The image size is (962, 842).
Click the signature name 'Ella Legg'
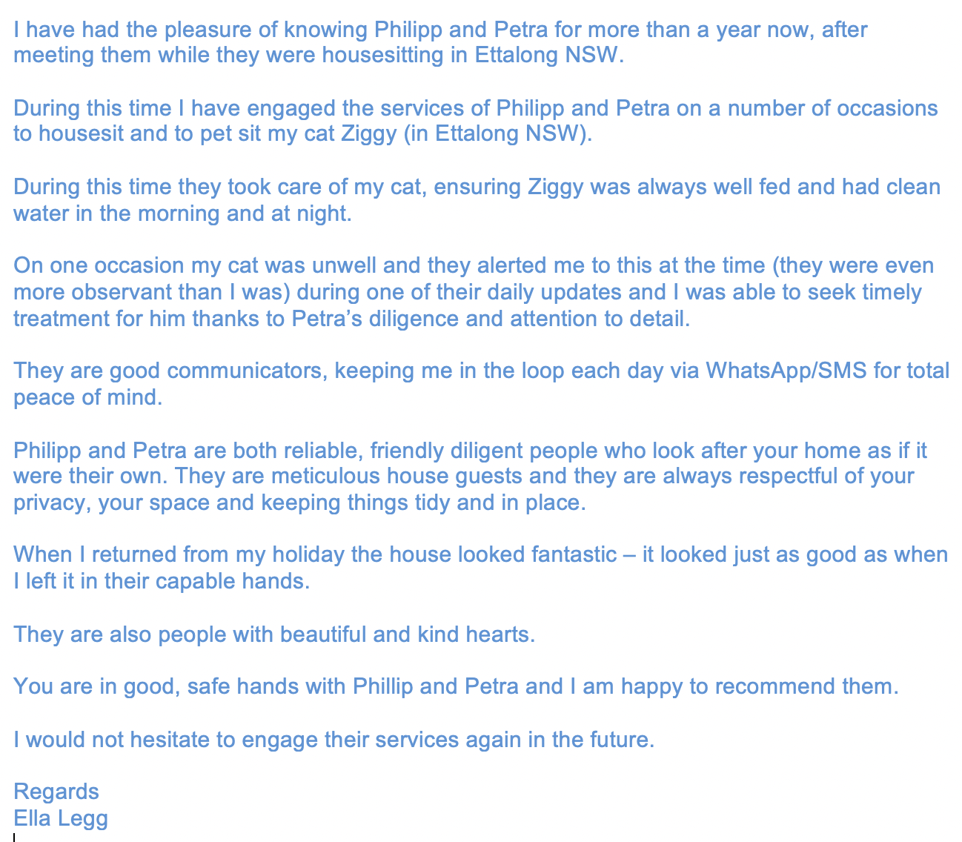tap(61, 819)
